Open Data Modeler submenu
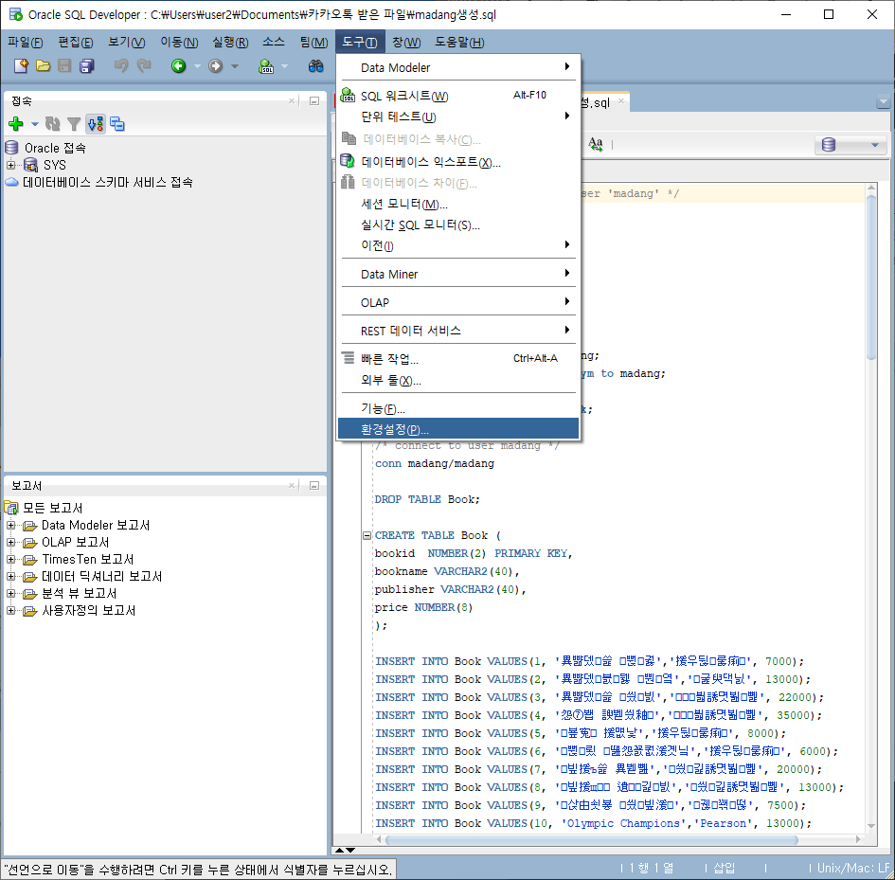 [458, 67]
